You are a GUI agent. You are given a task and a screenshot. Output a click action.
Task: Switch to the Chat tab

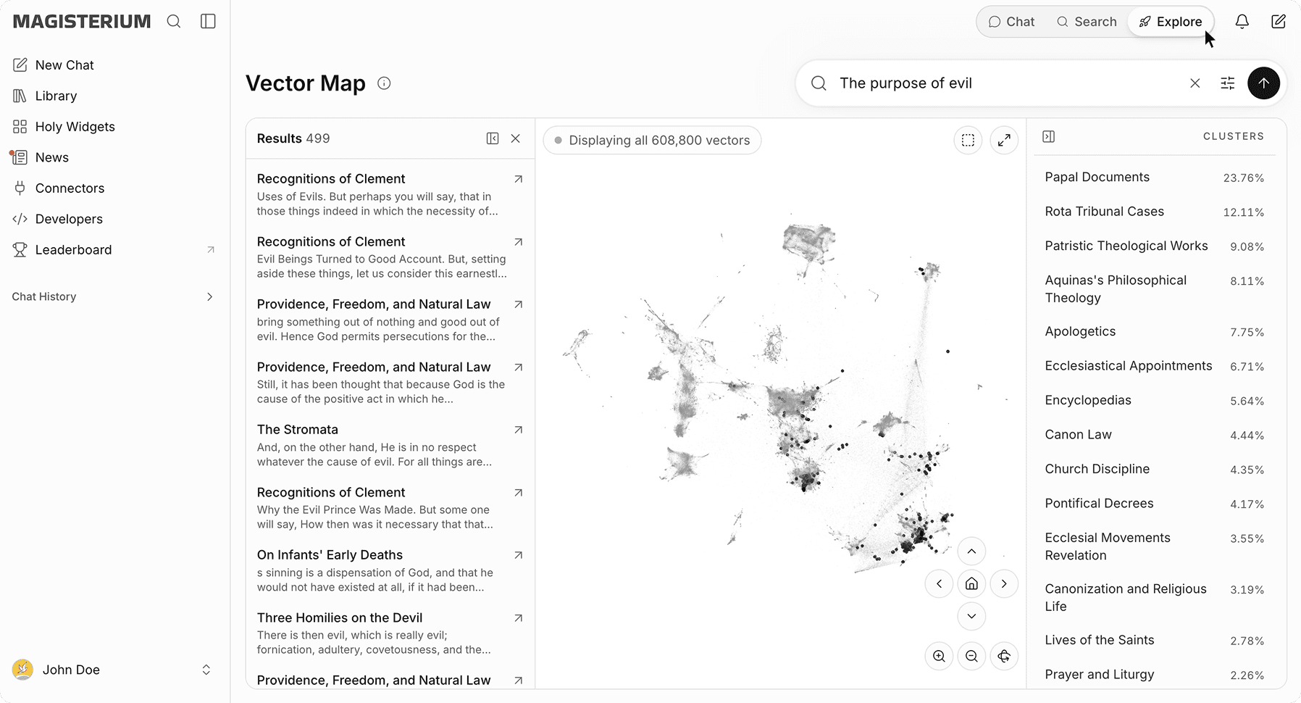click(1012, 22)
